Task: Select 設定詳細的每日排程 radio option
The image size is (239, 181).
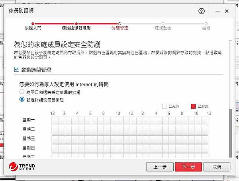Action: 22,99
